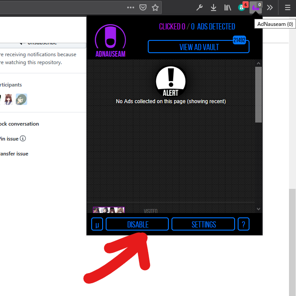296x296 pixels.
Task: Click the Pin issue link
Action: pos(9,139)
